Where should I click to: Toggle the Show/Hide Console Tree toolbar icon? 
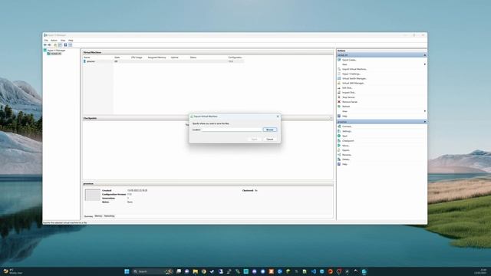(60, 45)
